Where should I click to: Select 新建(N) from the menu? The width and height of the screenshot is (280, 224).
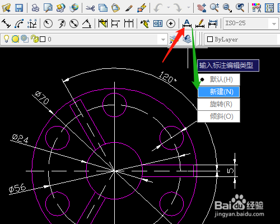[218, 92]
